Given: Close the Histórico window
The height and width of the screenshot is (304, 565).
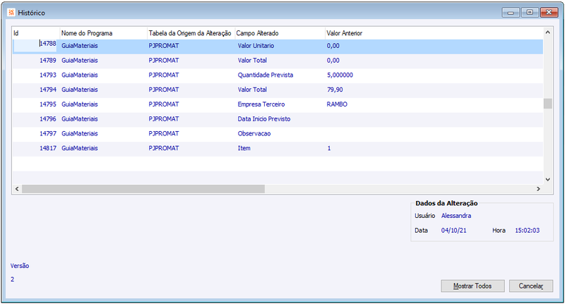Looking at the screenshot, I should [x=549, y=13].
